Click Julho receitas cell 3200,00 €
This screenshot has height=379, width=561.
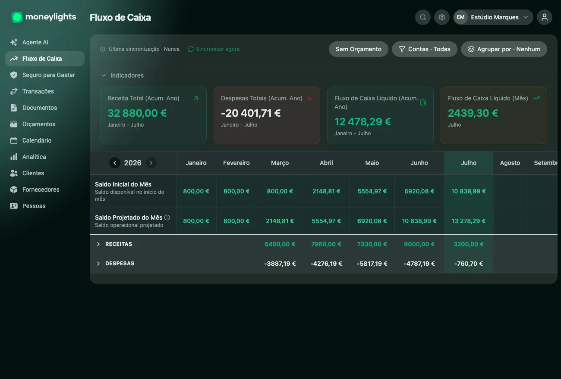coord(469,244)
